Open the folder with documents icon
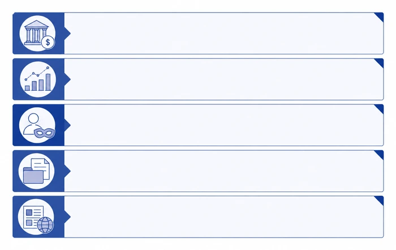The image size is (396, 250). point(36,171)
